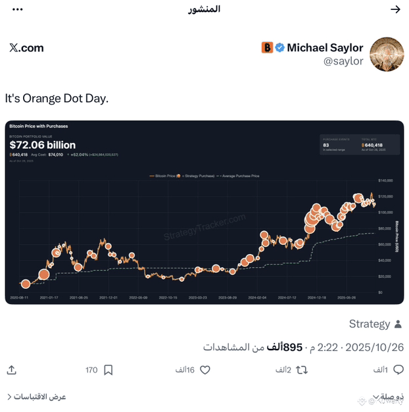The width and height of the screenshot is (409, 412).
Task: Open the @saylor handle link
Action: 343,61
